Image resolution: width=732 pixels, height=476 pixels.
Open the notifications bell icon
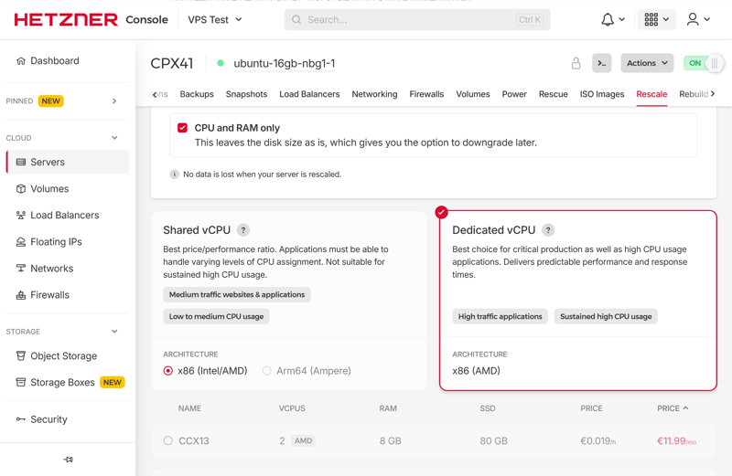tap(608, 19)
